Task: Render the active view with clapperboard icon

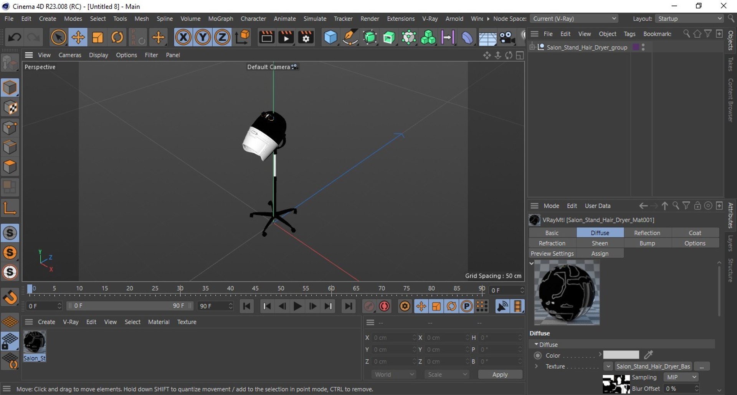Action: tap(266, 38)
